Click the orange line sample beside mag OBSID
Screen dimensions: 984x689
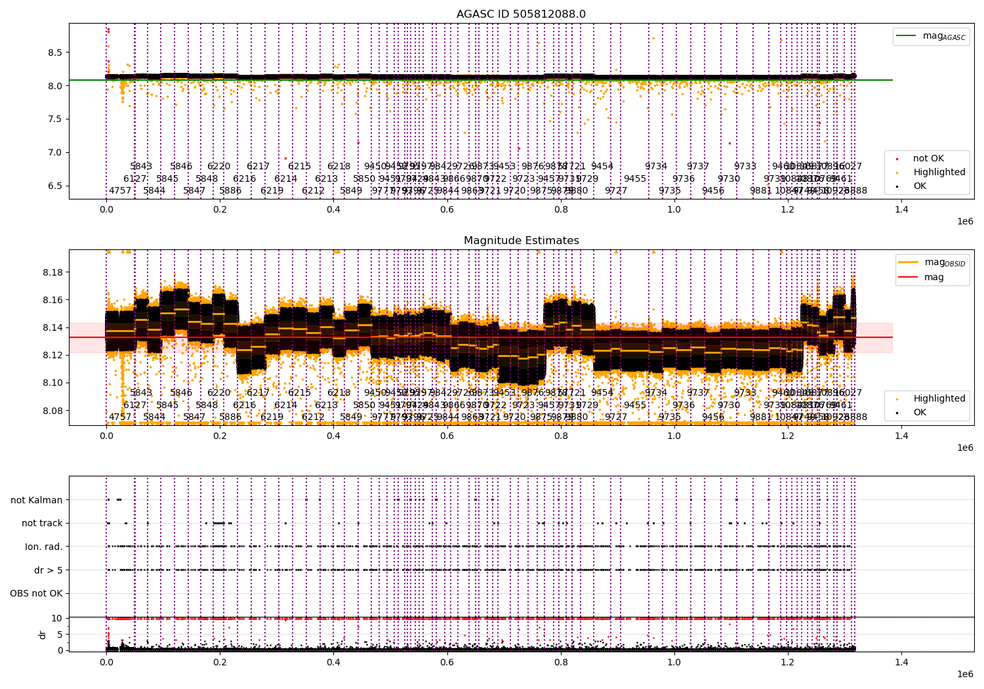pos(909,262)
